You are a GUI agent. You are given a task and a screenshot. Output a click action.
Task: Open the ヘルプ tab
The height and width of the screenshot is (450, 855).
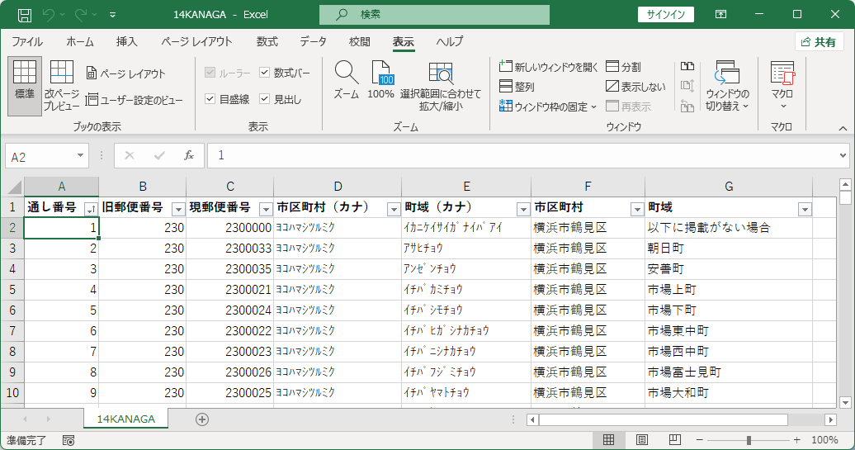point(450,41)
